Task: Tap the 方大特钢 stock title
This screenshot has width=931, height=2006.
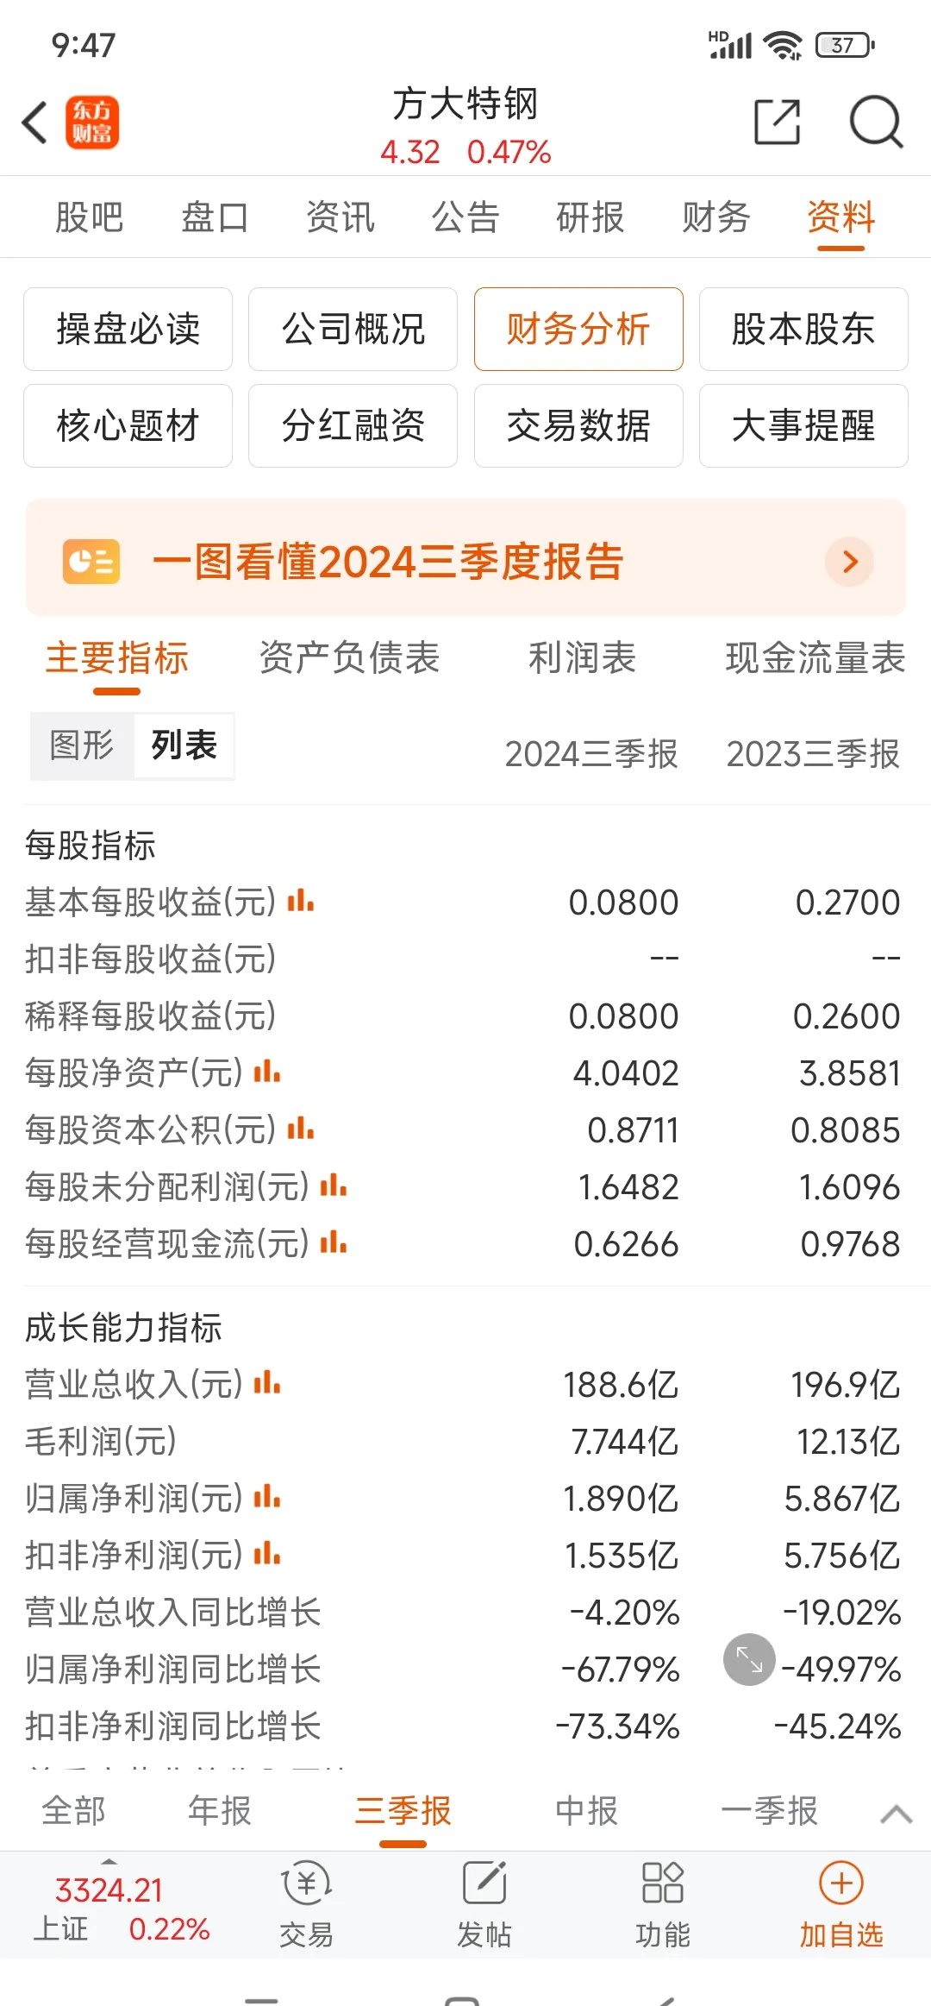Action: [x=465, y=104]
